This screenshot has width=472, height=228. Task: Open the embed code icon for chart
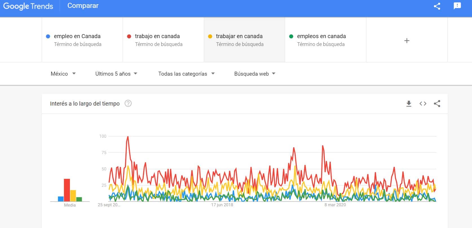click(x=423, y=104)
